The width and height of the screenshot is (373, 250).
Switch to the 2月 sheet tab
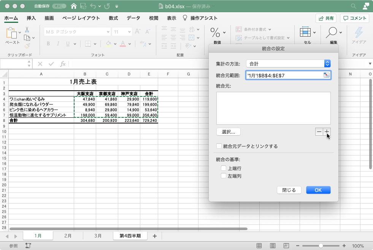(x=68, y=236)
